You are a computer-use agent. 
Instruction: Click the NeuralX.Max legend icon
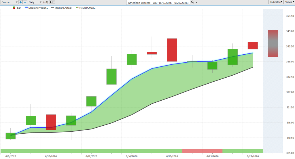coord(77,8)
